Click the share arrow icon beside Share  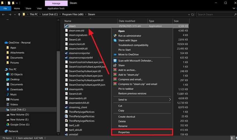[115, 65]
